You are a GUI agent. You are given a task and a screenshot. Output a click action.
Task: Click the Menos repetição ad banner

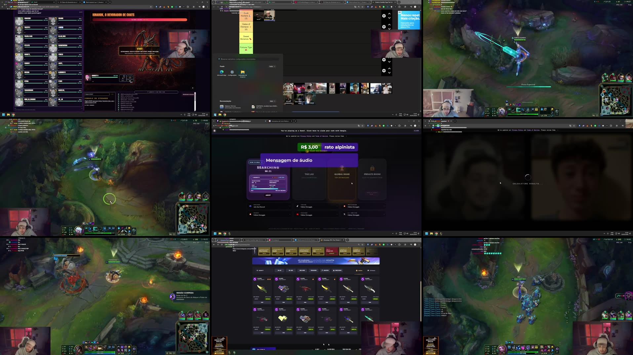coord(409,20)
